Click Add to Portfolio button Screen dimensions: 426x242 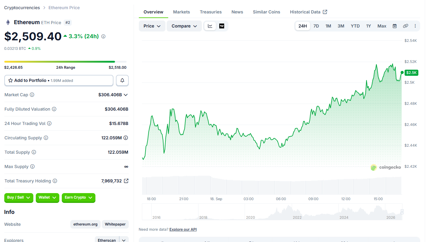tap(59, 80)
